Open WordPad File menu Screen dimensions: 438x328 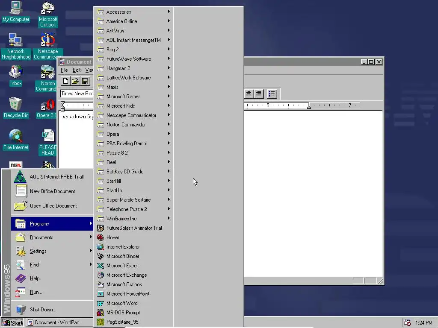click(x=64, y=70)
